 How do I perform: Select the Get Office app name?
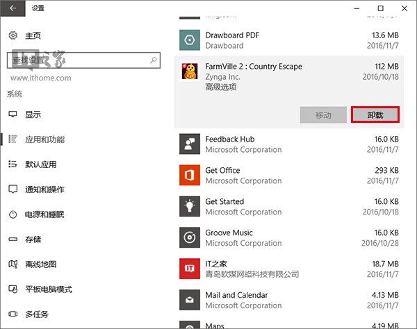pos(222,170)
